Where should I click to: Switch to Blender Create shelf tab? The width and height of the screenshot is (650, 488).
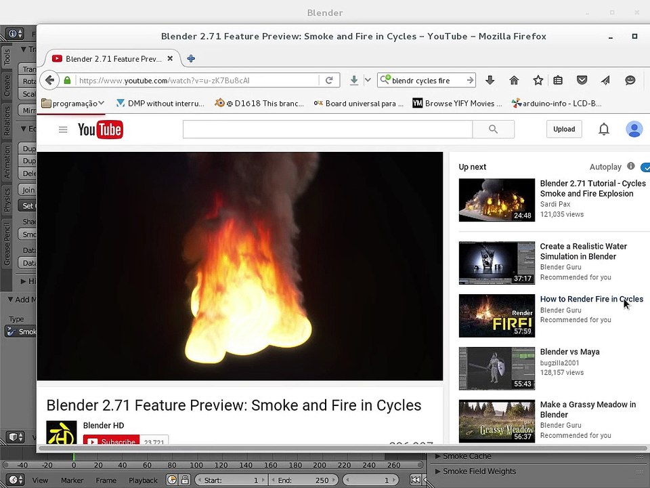tap(7, 85)
